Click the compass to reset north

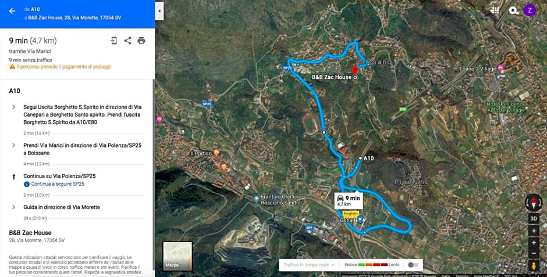pyautogui.click(x=534, y=203)
